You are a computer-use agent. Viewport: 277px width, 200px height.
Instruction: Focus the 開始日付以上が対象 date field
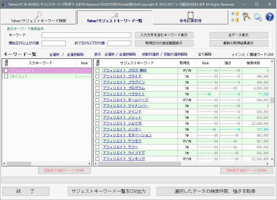[54, 43]
